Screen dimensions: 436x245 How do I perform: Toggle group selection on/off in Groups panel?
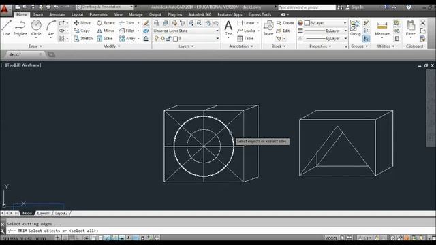pyautogui.click(x=366, y=39)
